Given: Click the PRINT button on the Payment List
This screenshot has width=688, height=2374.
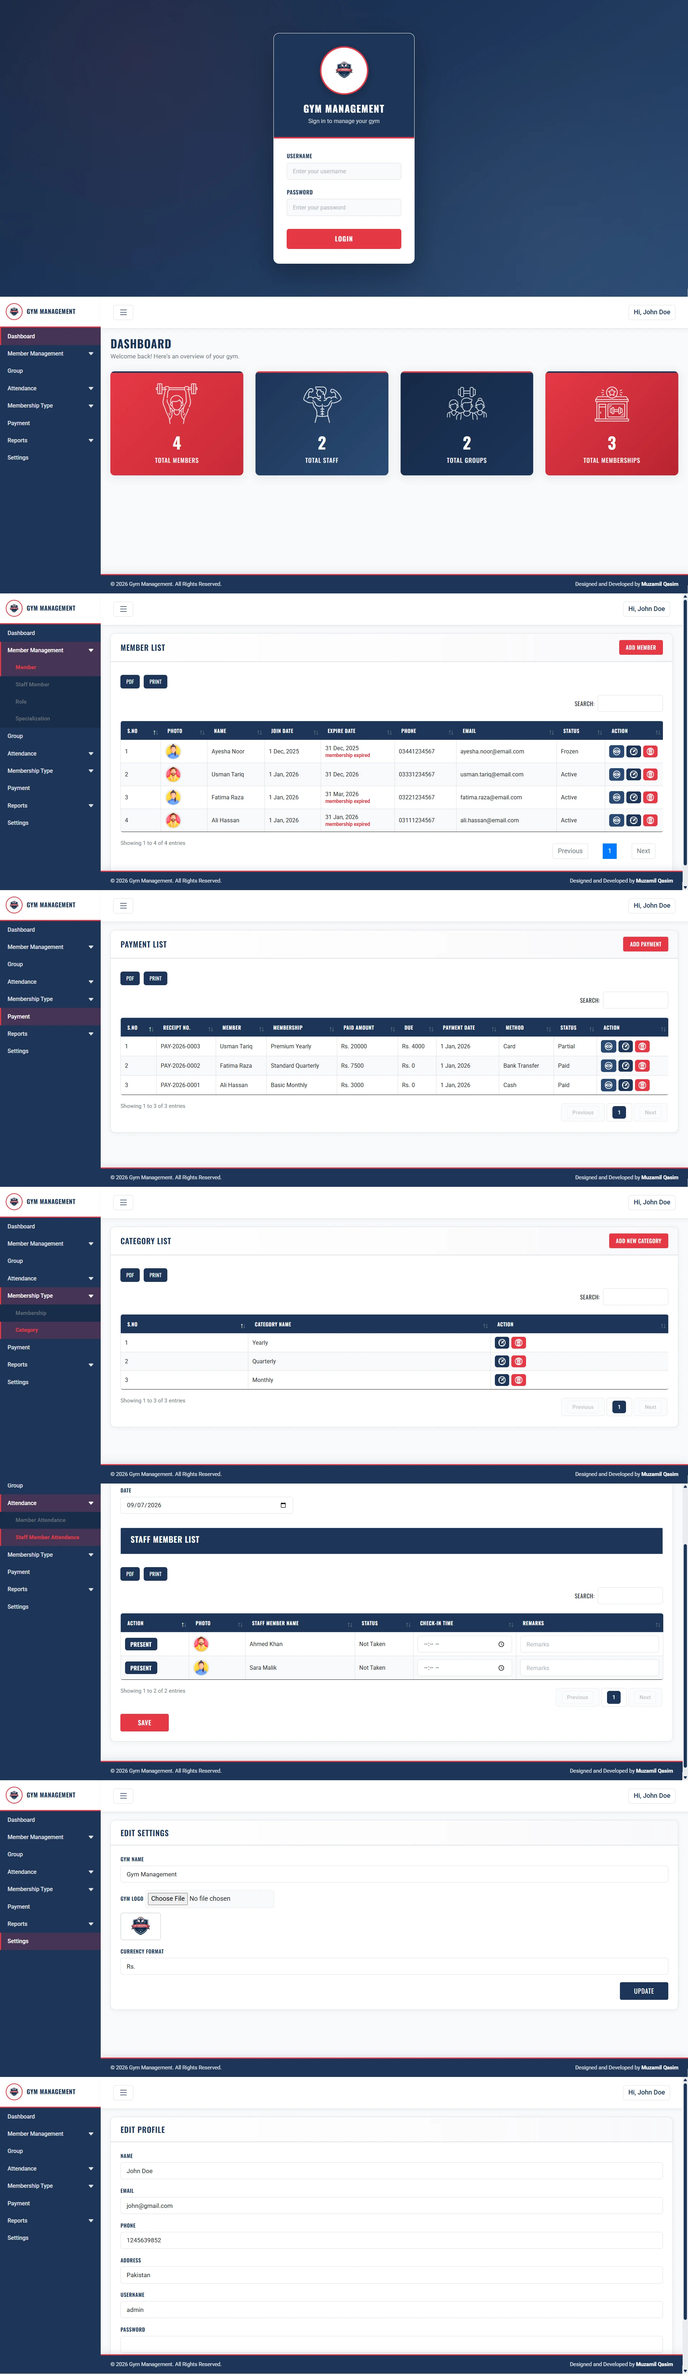Looking at the screenshot, I should pos(156,979).
